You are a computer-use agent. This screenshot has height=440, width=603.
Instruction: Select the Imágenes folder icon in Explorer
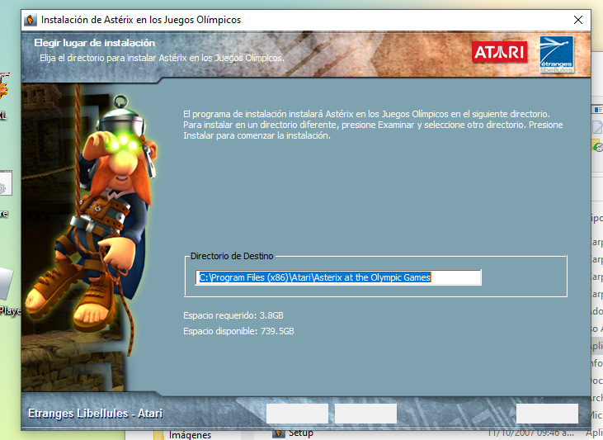click(159, 435)
